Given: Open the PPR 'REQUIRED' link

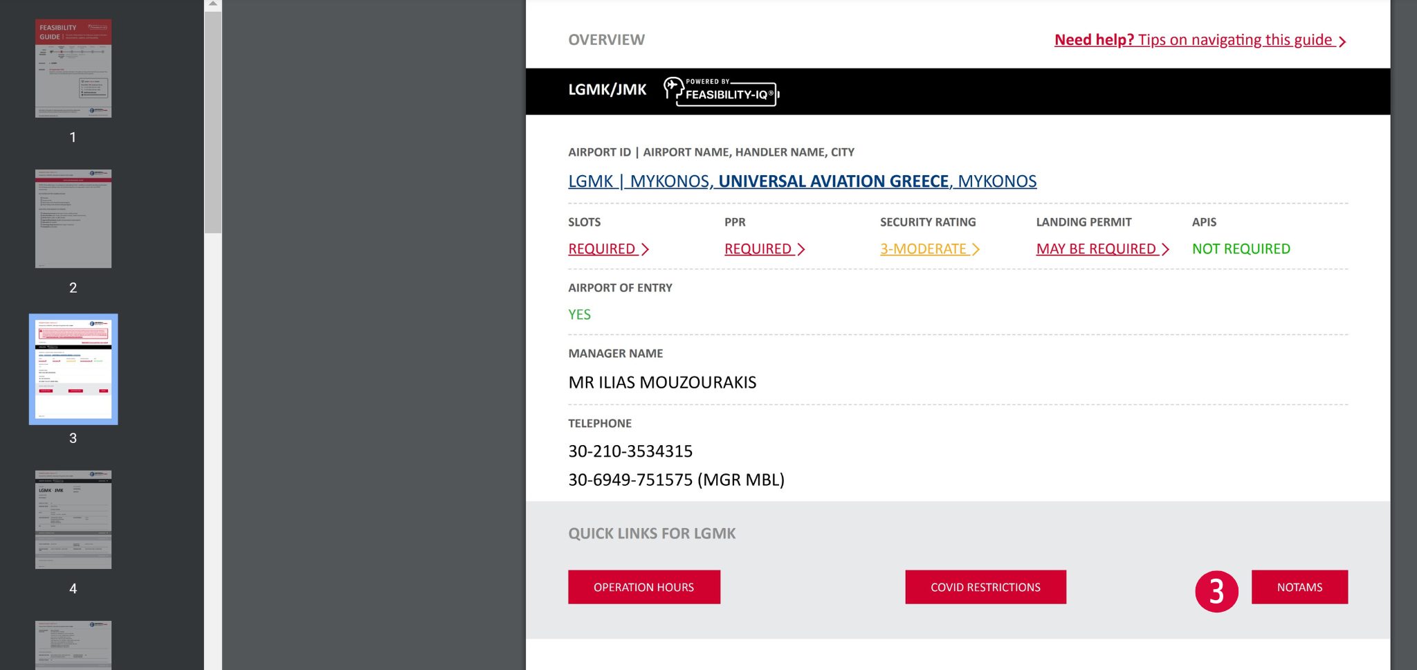Looking at the screenshot, I should [765, 249].
